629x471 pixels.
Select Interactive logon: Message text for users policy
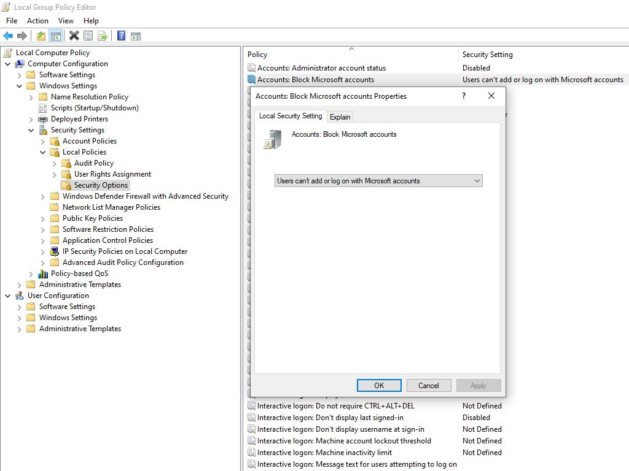pos(357,464)
